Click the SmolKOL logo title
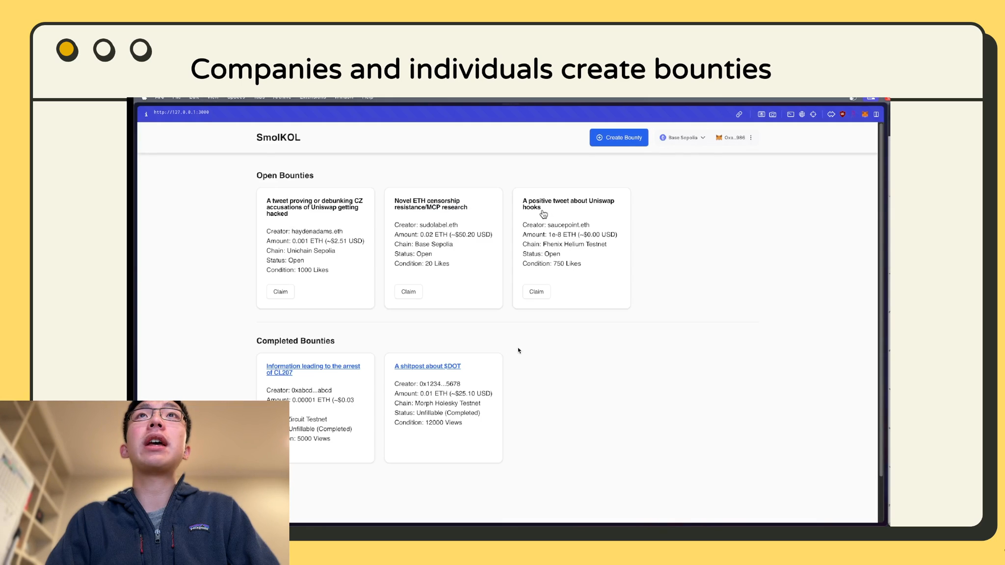The height and width of the screenshot is (565, 1005). click(278, 138)
